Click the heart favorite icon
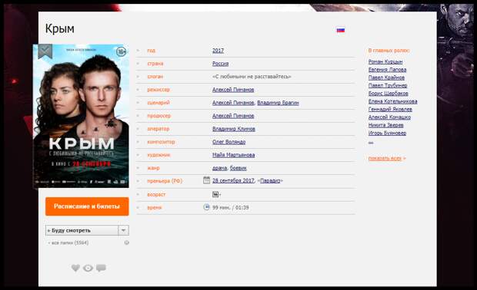Viewport: 477px width, 290px height. pos(75,268)
